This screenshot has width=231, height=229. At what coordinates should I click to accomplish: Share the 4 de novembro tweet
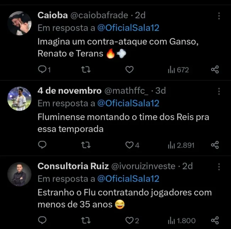pyautogui.click(x=215, y=145)
